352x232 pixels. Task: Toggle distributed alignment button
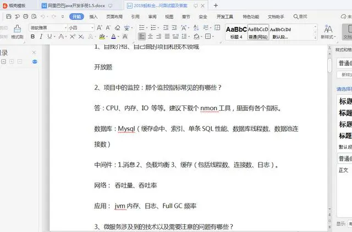tap(175, 36)
